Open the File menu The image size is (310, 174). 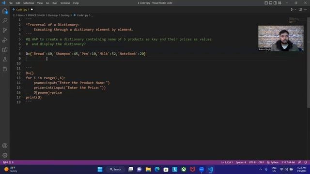tap(11, 3)
